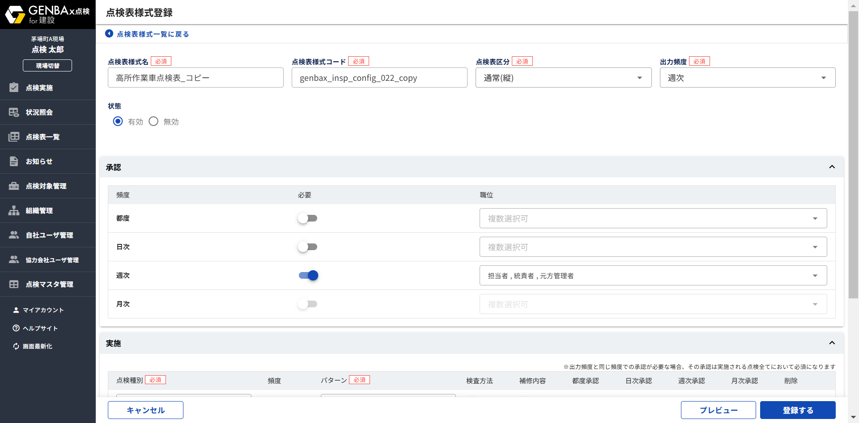The width and height of the screenshot is (859, 423).
Task: Open the 点検表区分 dropdown
Action: 639,77
